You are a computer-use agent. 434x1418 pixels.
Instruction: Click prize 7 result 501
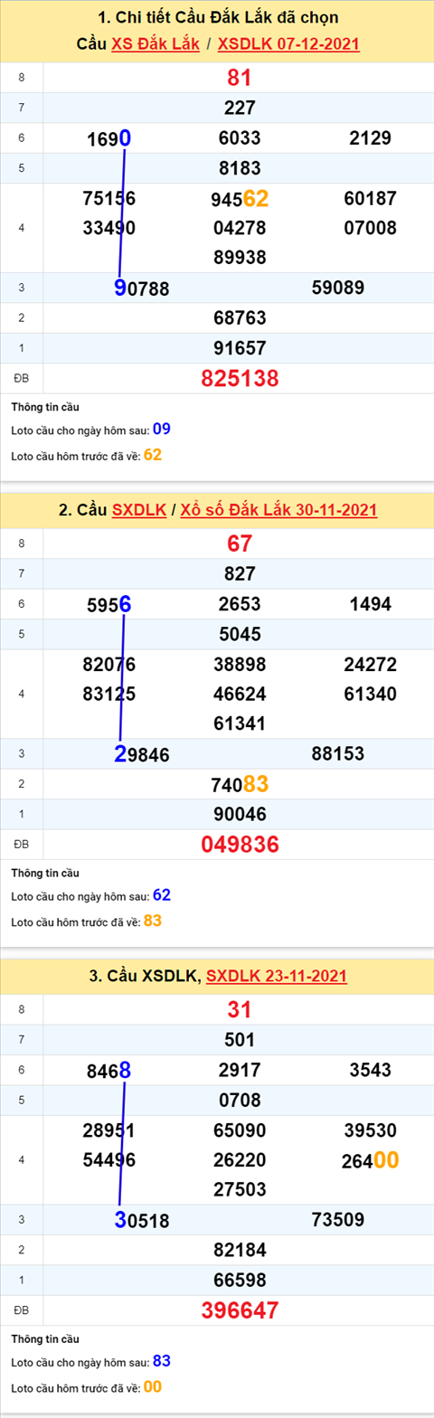pyautogui.click(x=240, y=1040)
